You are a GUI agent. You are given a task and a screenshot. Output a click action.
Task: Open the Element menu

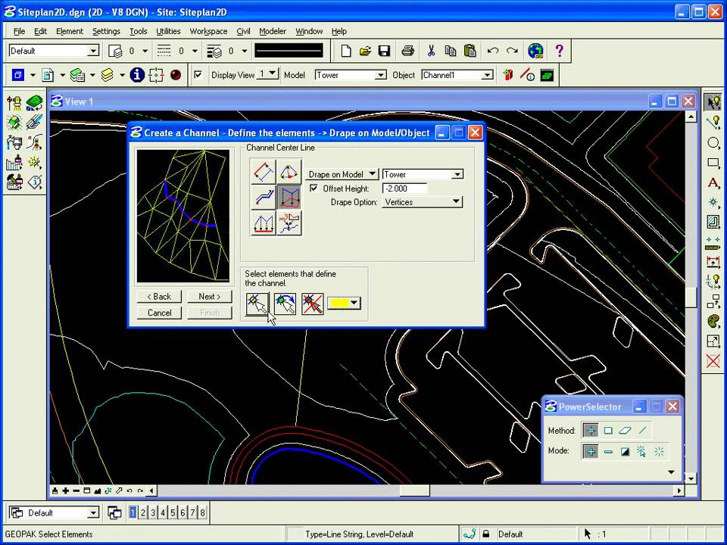[70, 31]
